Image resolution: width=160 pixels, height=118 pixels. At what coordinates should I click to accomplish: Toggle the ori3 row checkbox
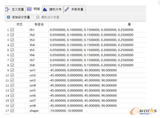(x=12, y=80)
